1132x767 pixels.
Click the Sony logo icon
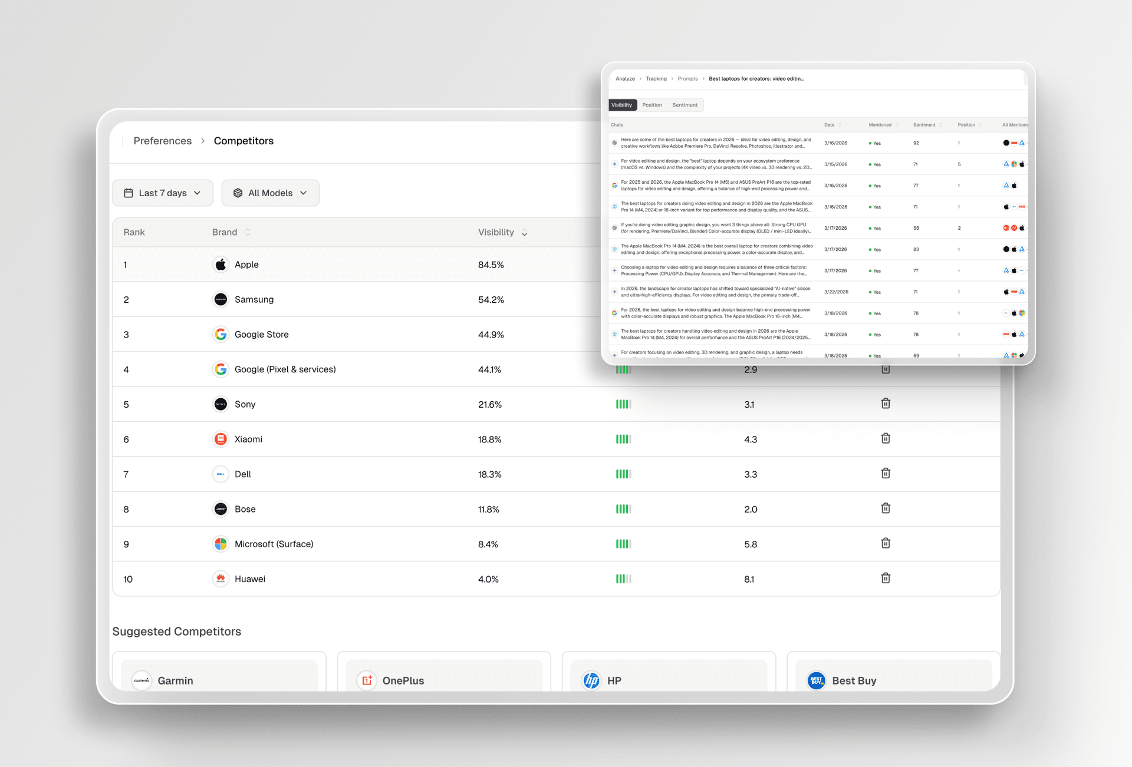point(221,404)
